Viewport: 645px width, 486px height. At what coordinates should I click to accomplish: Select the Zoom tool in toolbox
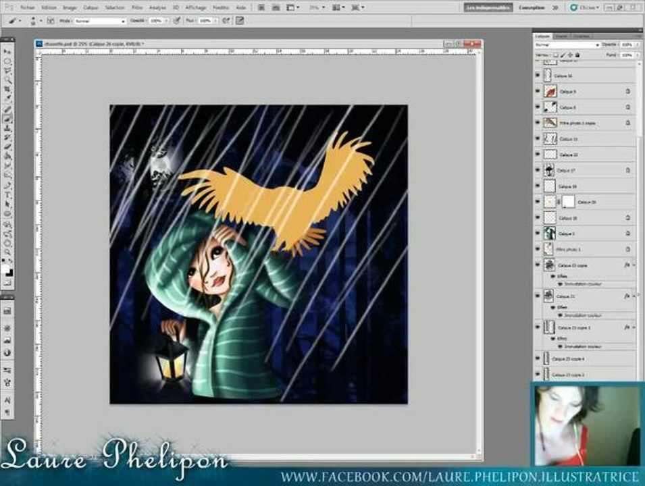coord(7,253)
